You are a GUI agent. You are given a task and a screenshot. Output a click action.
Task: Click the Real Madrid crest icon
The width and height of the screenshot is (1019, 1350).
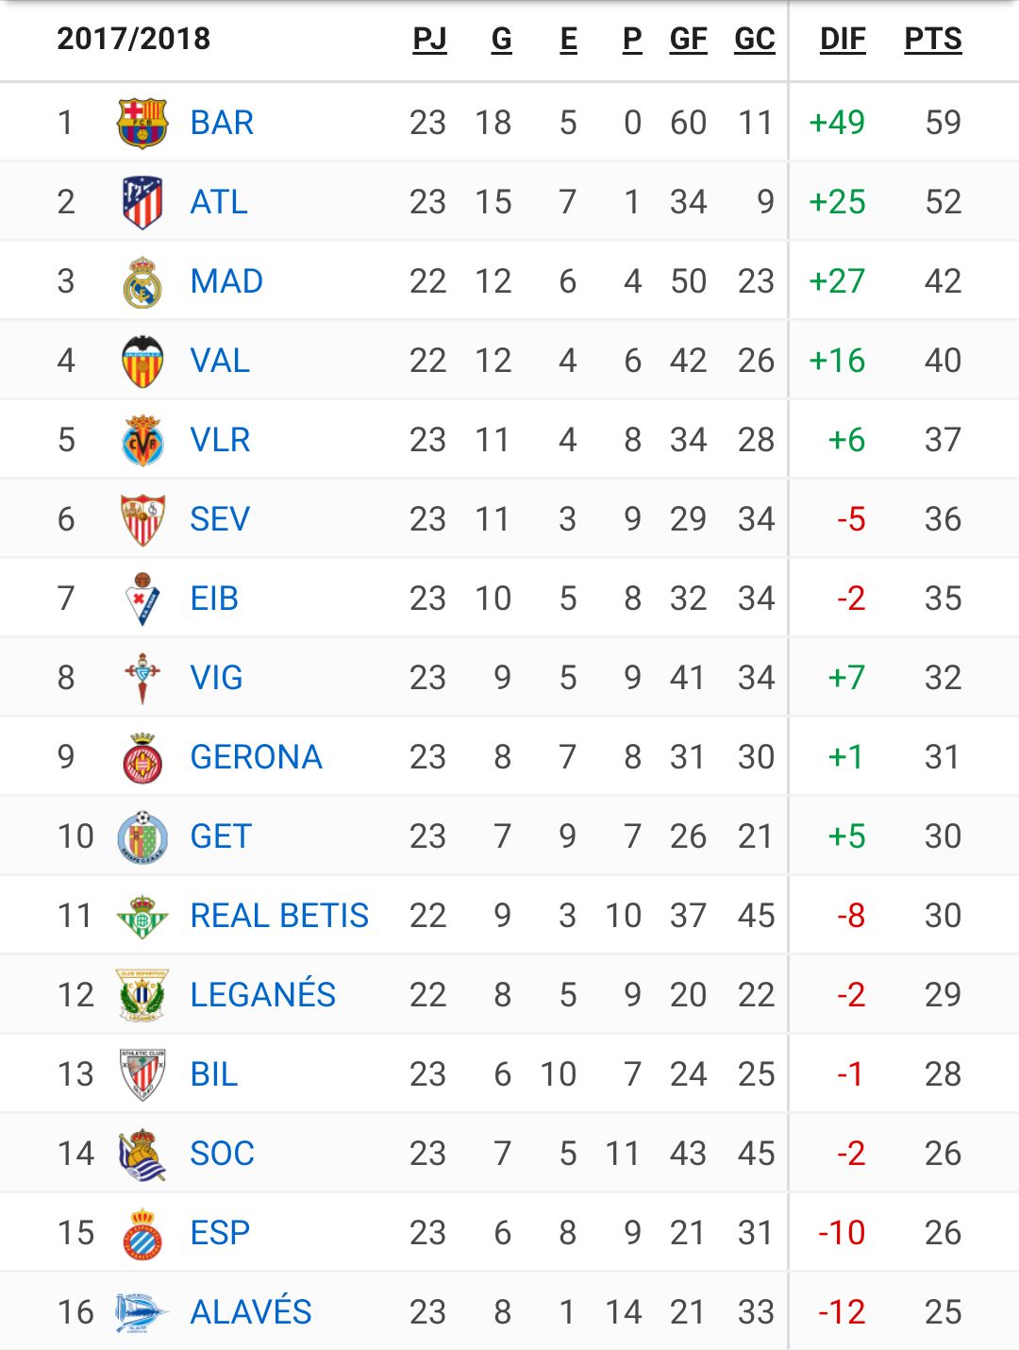[x=142, y=281]
